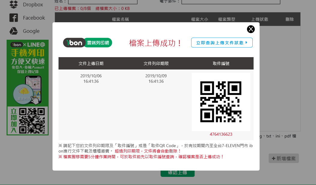Open the Google upload source
Image resolution: width=316 pixels, height=185 pixels.
31,31
